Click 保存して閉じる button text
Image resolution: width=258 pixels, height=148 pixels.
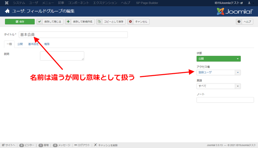53,22
